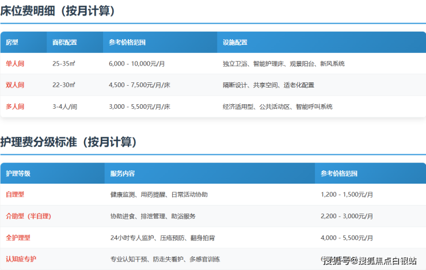Click the 全护理型 nursing level label
Viewport: 426px width, 270px height.
(x=18, y=237)
